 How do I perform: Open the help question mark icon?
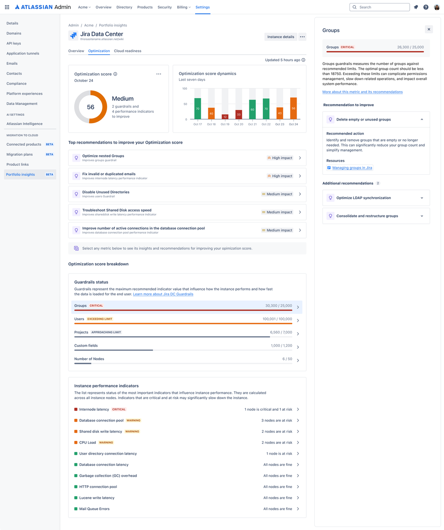tap(426, 7)
